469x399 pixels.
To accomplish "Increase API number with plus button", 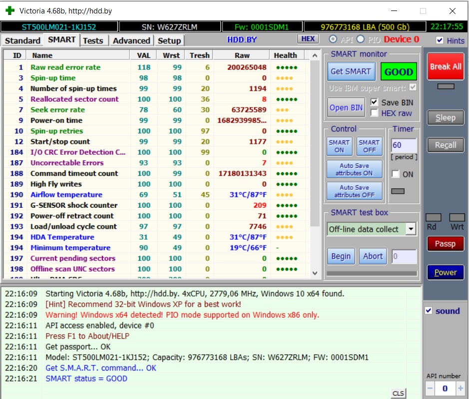I will point(461,388).
